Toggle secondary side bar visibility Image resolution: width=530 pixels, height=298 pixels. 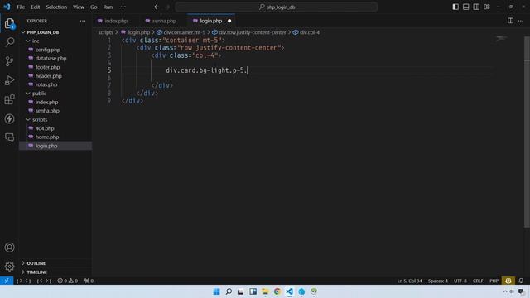pos(476,7)
